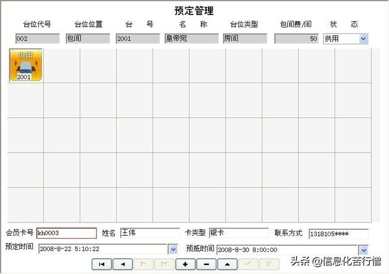Screen dimensions: 389x274
Task: Click the 包间费 field showing 50
Action: click(x=297, y=39)
